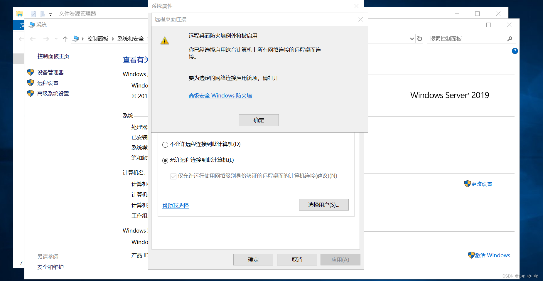Click the yellow warning triangle icon
Screen dimensions: 543x281
165,41
